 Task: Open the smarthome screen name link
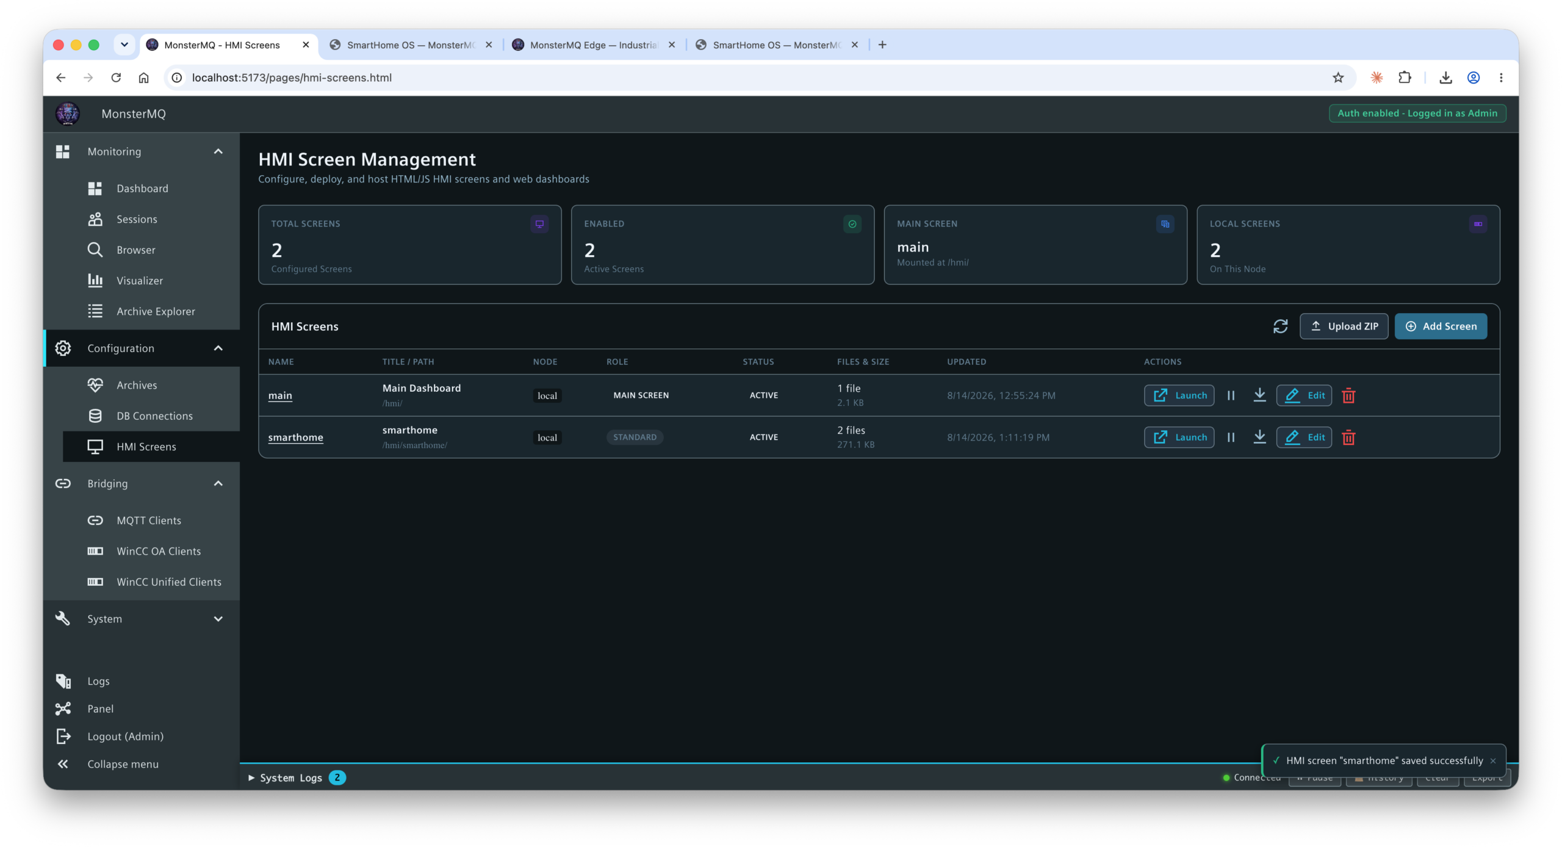pyautogui.click(x=295, y=438)
